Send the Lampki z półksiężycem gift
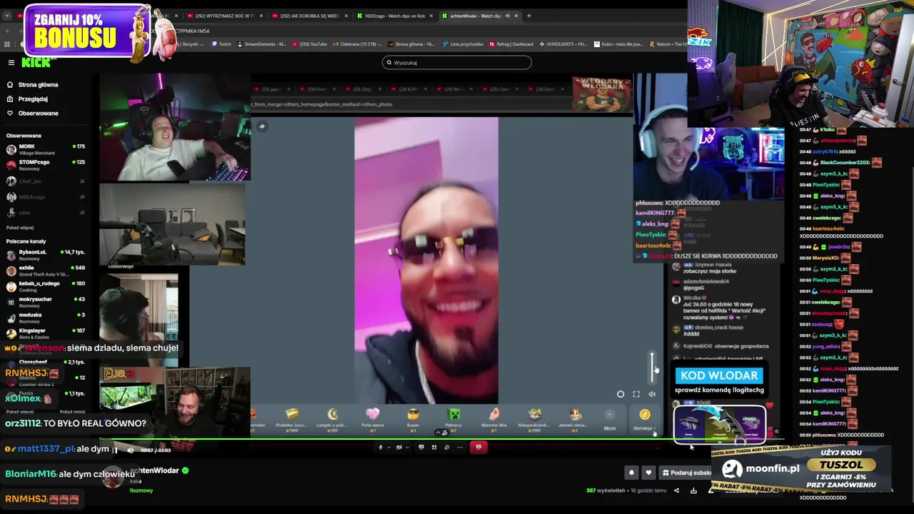This screenshot has width=914, height=514. 333,418
